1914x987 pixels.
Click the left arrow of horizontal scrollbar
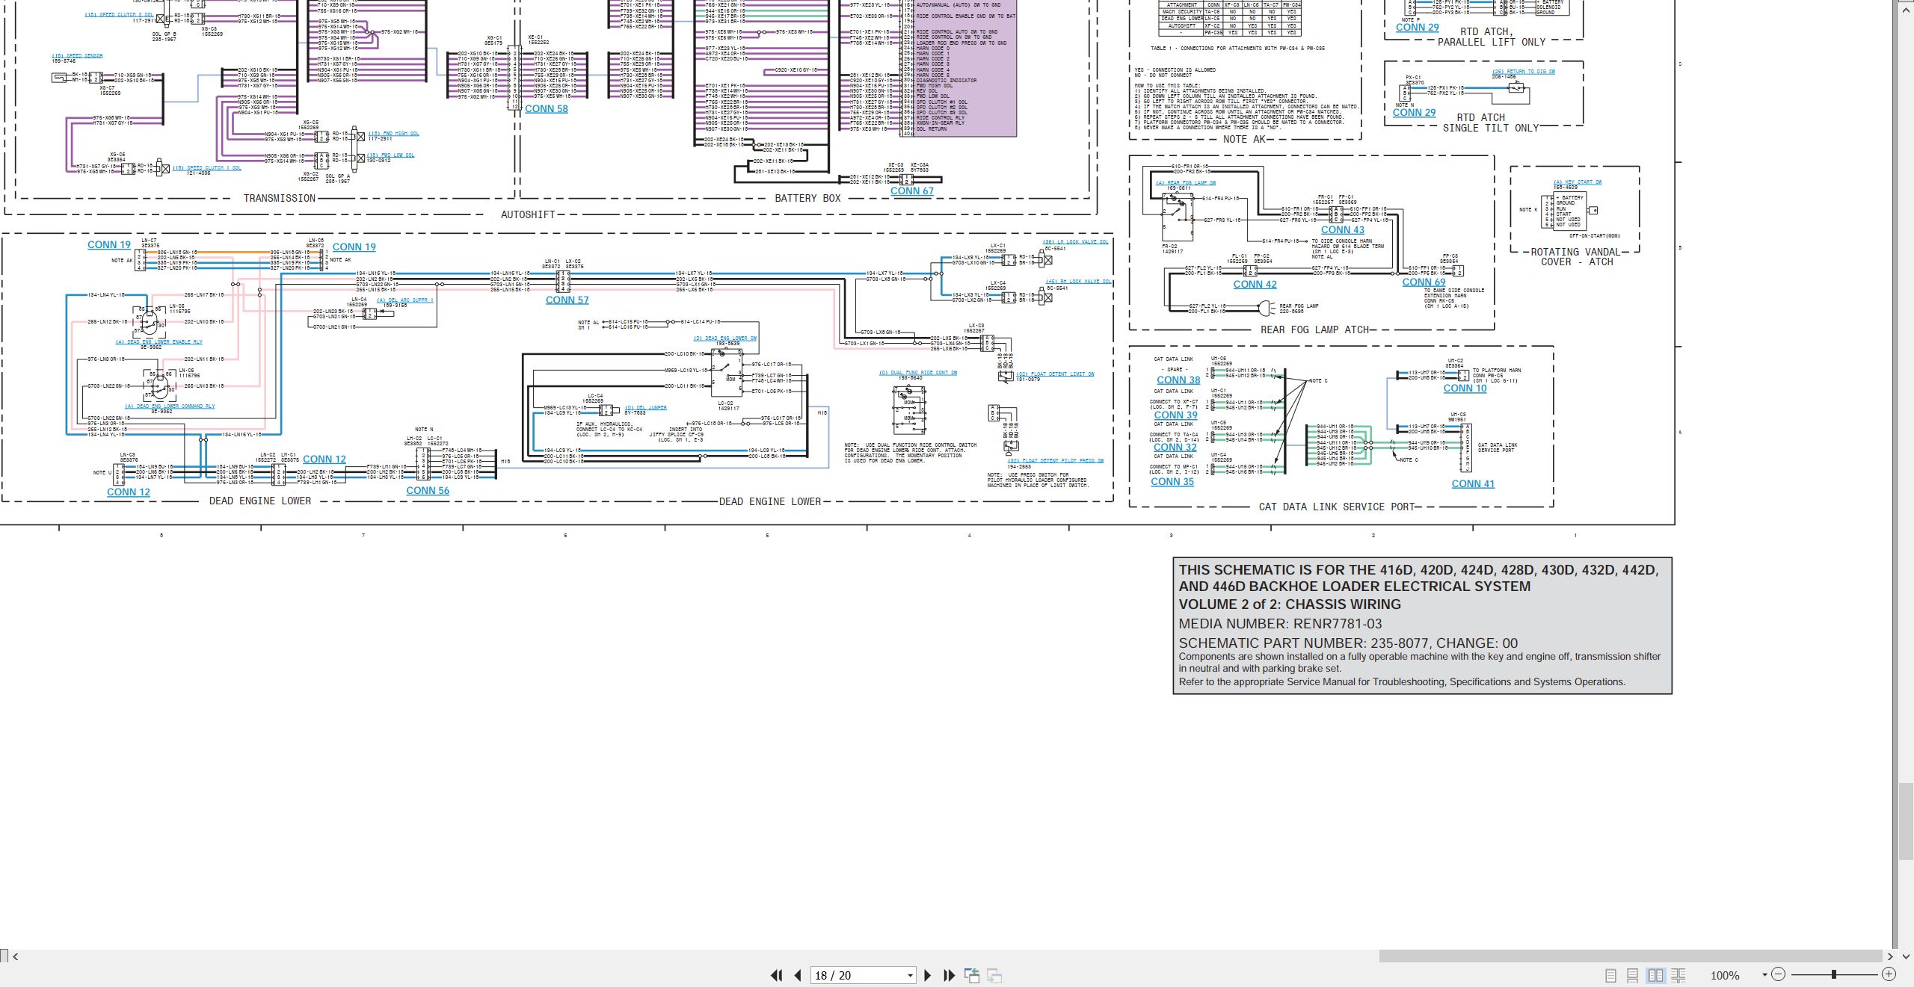(16, 956)
